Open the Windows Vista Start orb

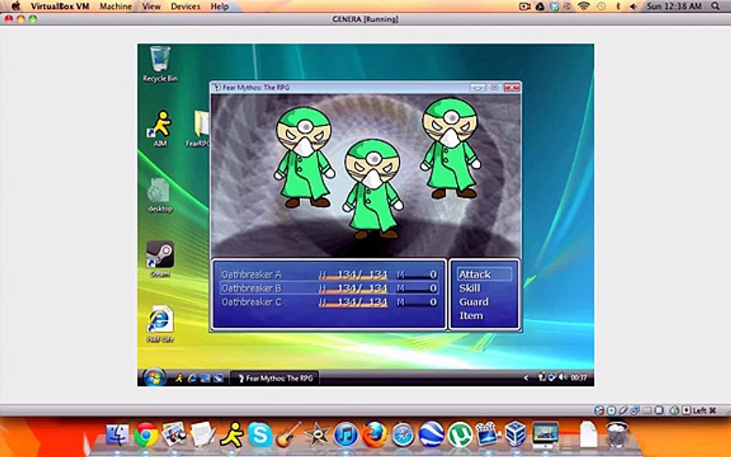154,377
